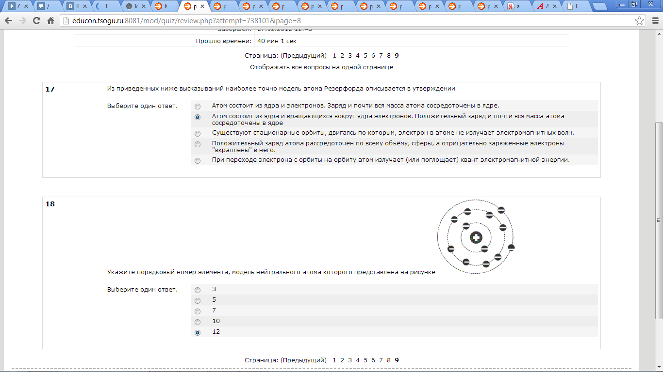This screenshot has width=663, height=372.
Task: Select radio for 'стационарные орбиты' answer
Action: pos(197,133)
